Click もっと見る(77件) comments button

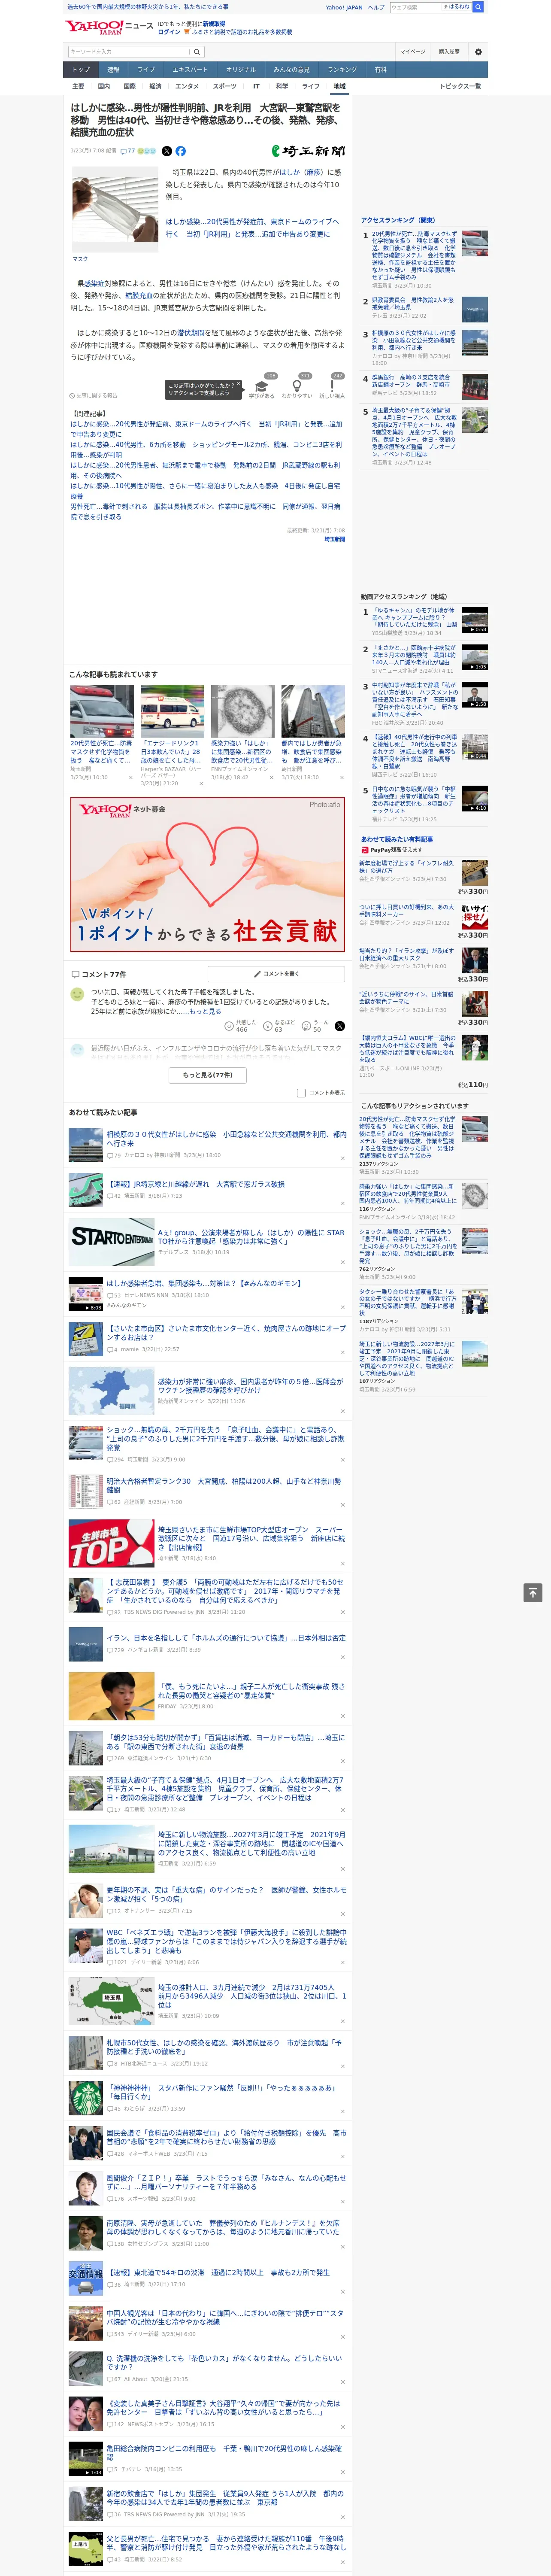[208, 1075]
